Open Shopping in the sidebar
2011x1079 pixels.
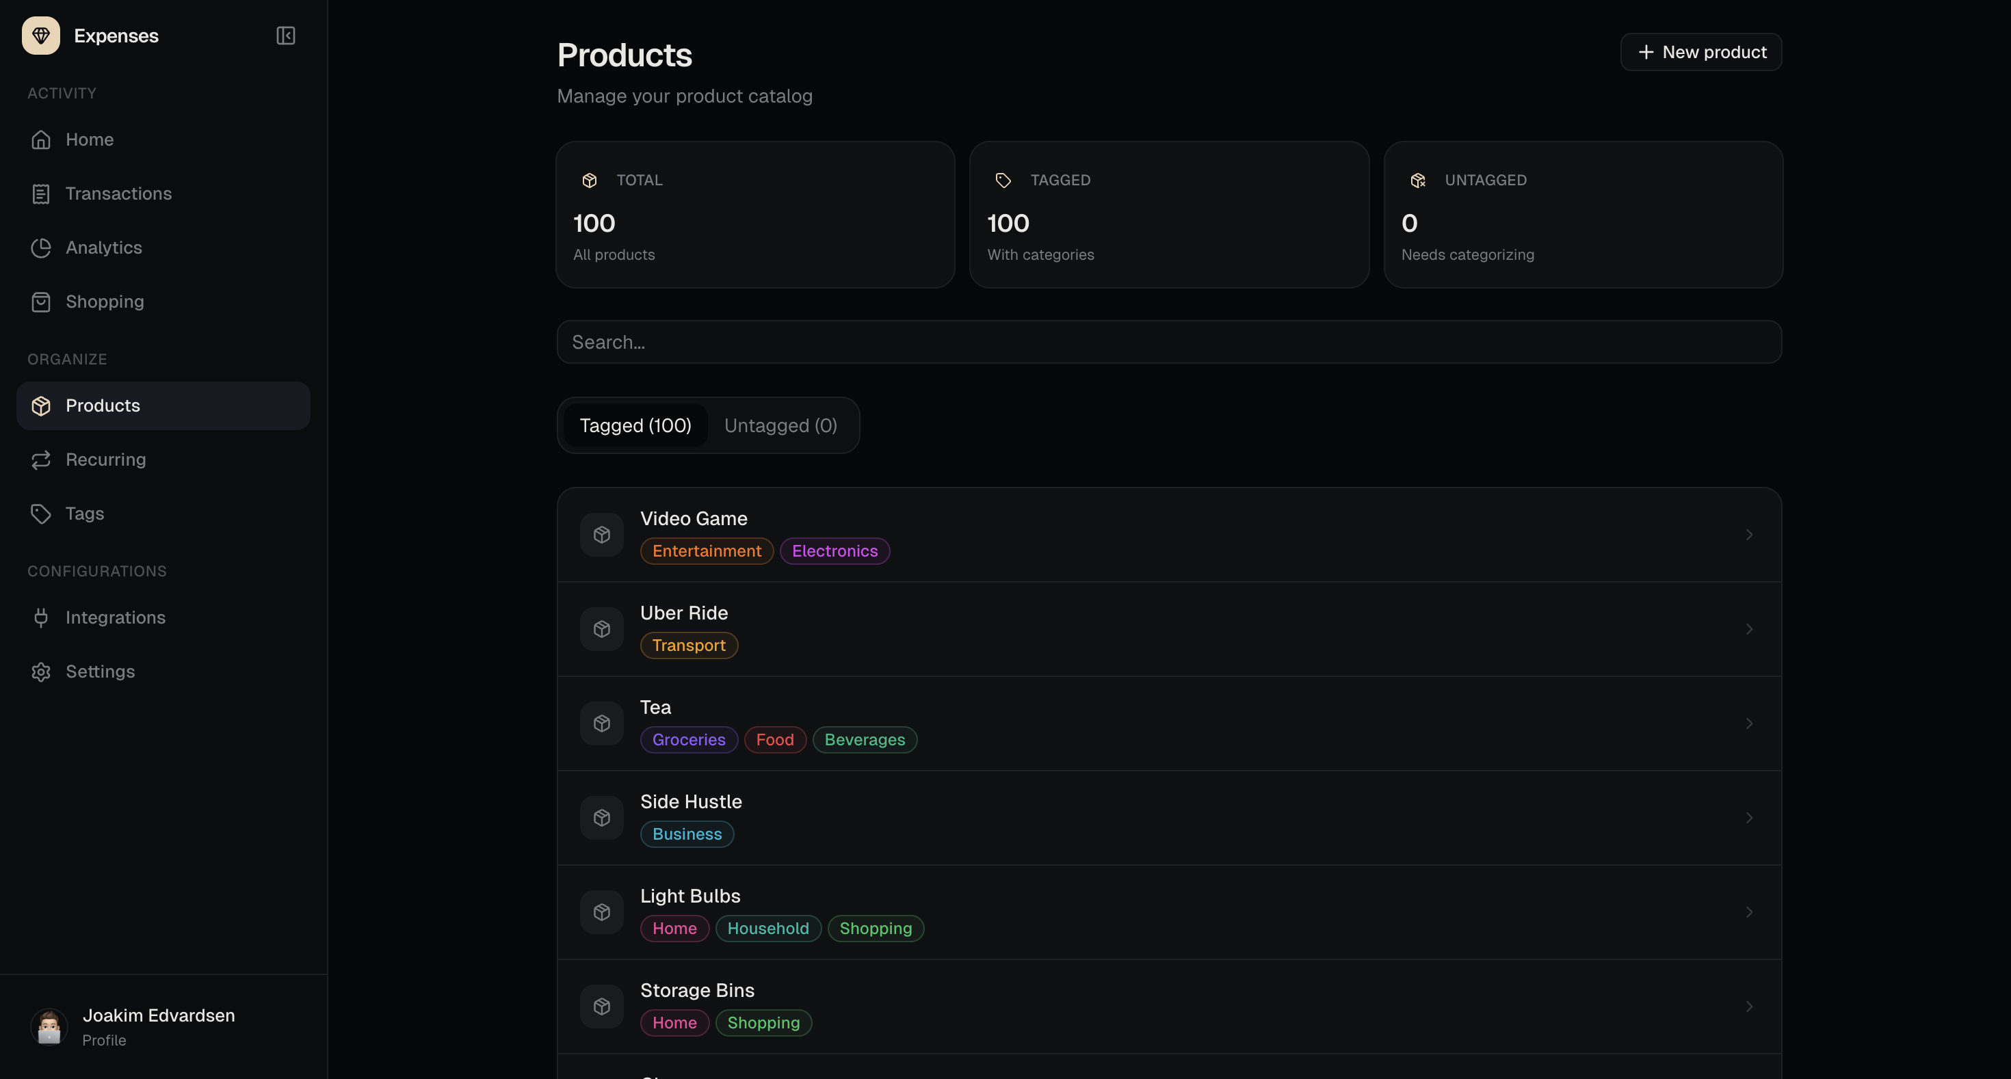tap(163, 302)
